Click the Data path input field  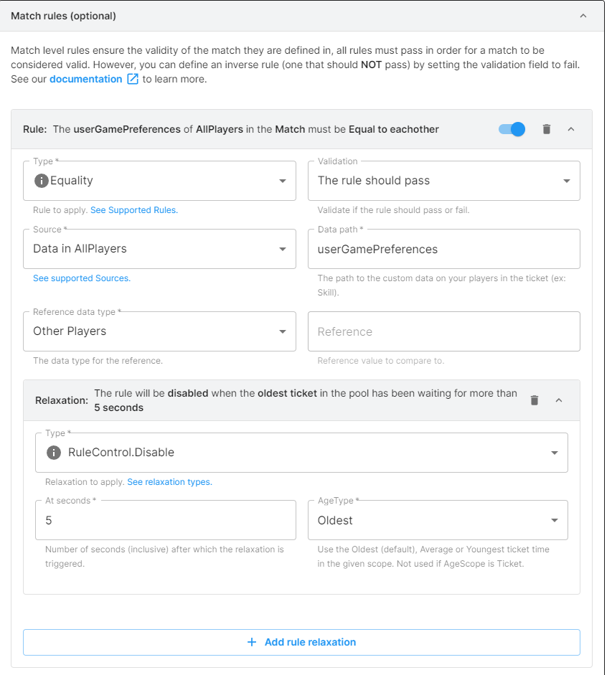tap(443, 250)
